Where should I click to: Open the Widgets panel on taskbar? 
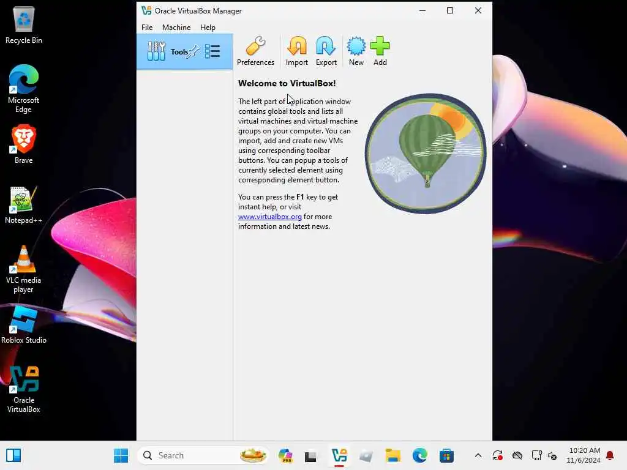pos(13,455)
